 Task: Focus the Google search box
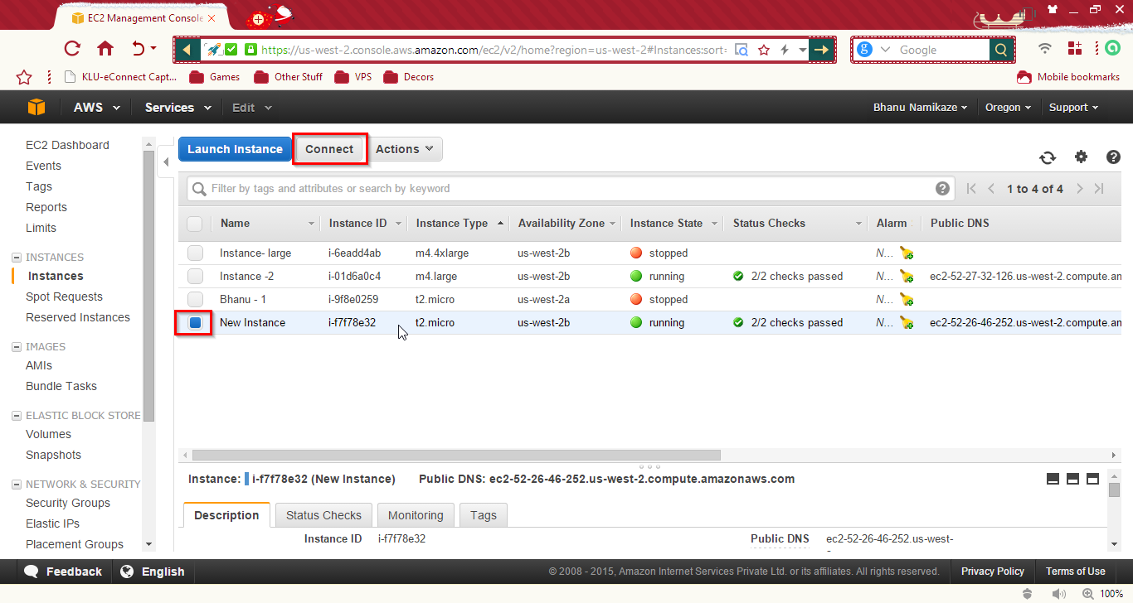(941, 50)
